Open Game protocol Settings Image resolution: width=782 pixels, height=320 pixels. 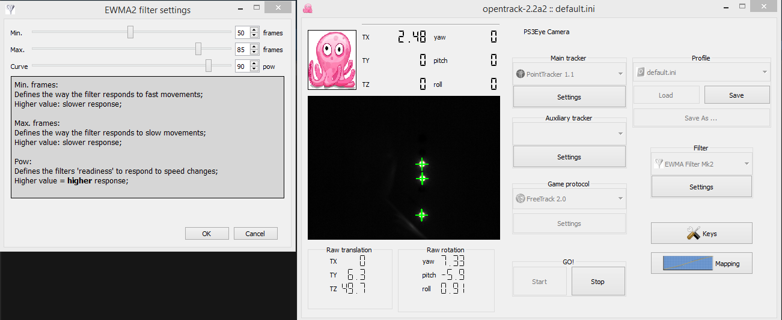tap(569, 224)
